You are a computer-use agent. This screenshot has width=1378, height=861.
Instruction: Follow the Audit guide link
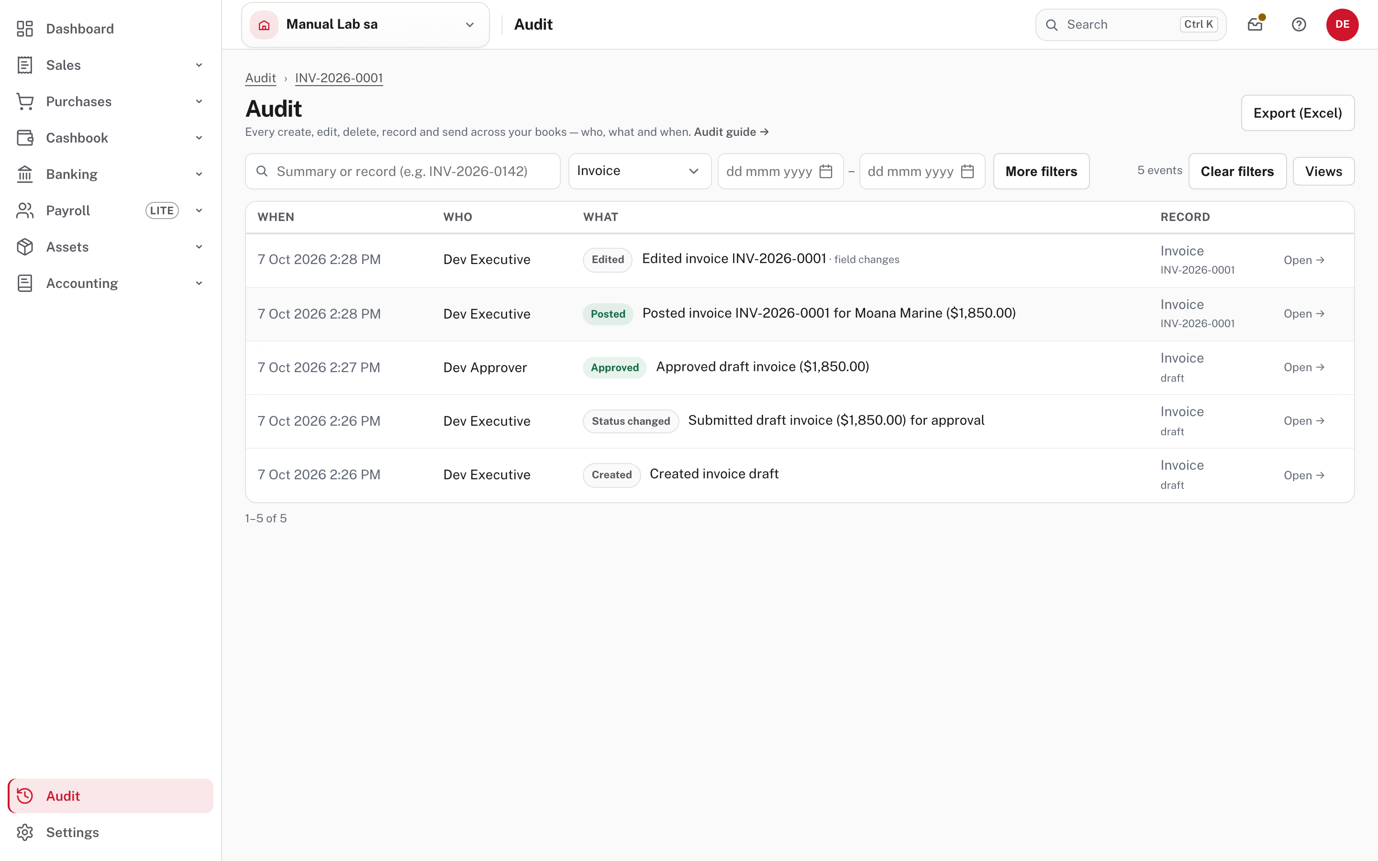pyautogui.click(x=731, y=132)
